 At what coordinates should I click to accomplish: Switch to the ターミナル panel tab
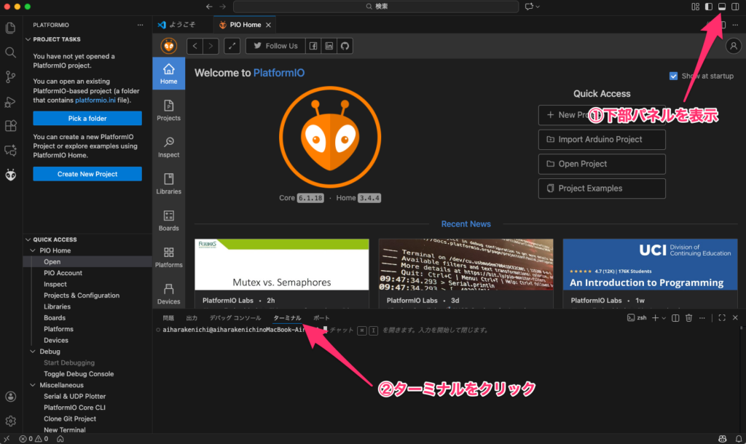click(x=287, y=318)
